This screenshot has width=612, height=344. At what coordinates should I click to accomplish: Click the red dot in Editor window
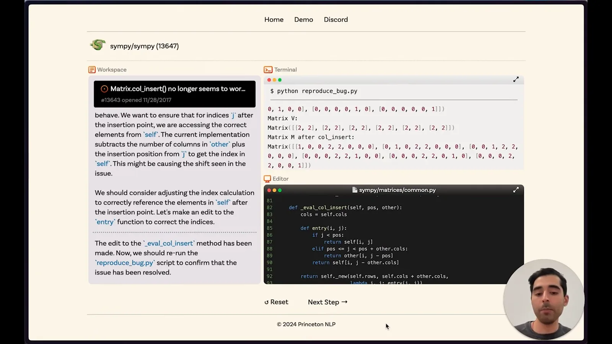pos(269,190)
